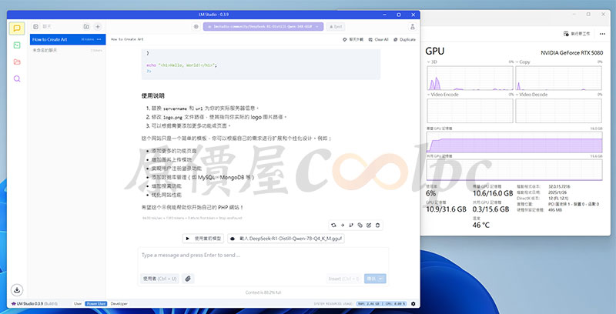616x314 pixels.
Task: Click the 10.9/31.6 GB GPU memory value
Action: coord(447,209)
